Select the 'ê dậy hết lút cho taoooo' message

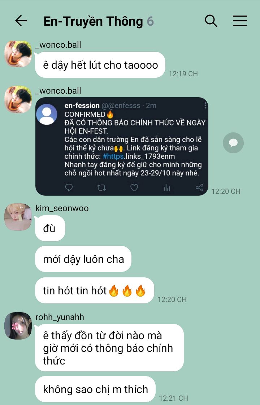click(x=100, y=65)
